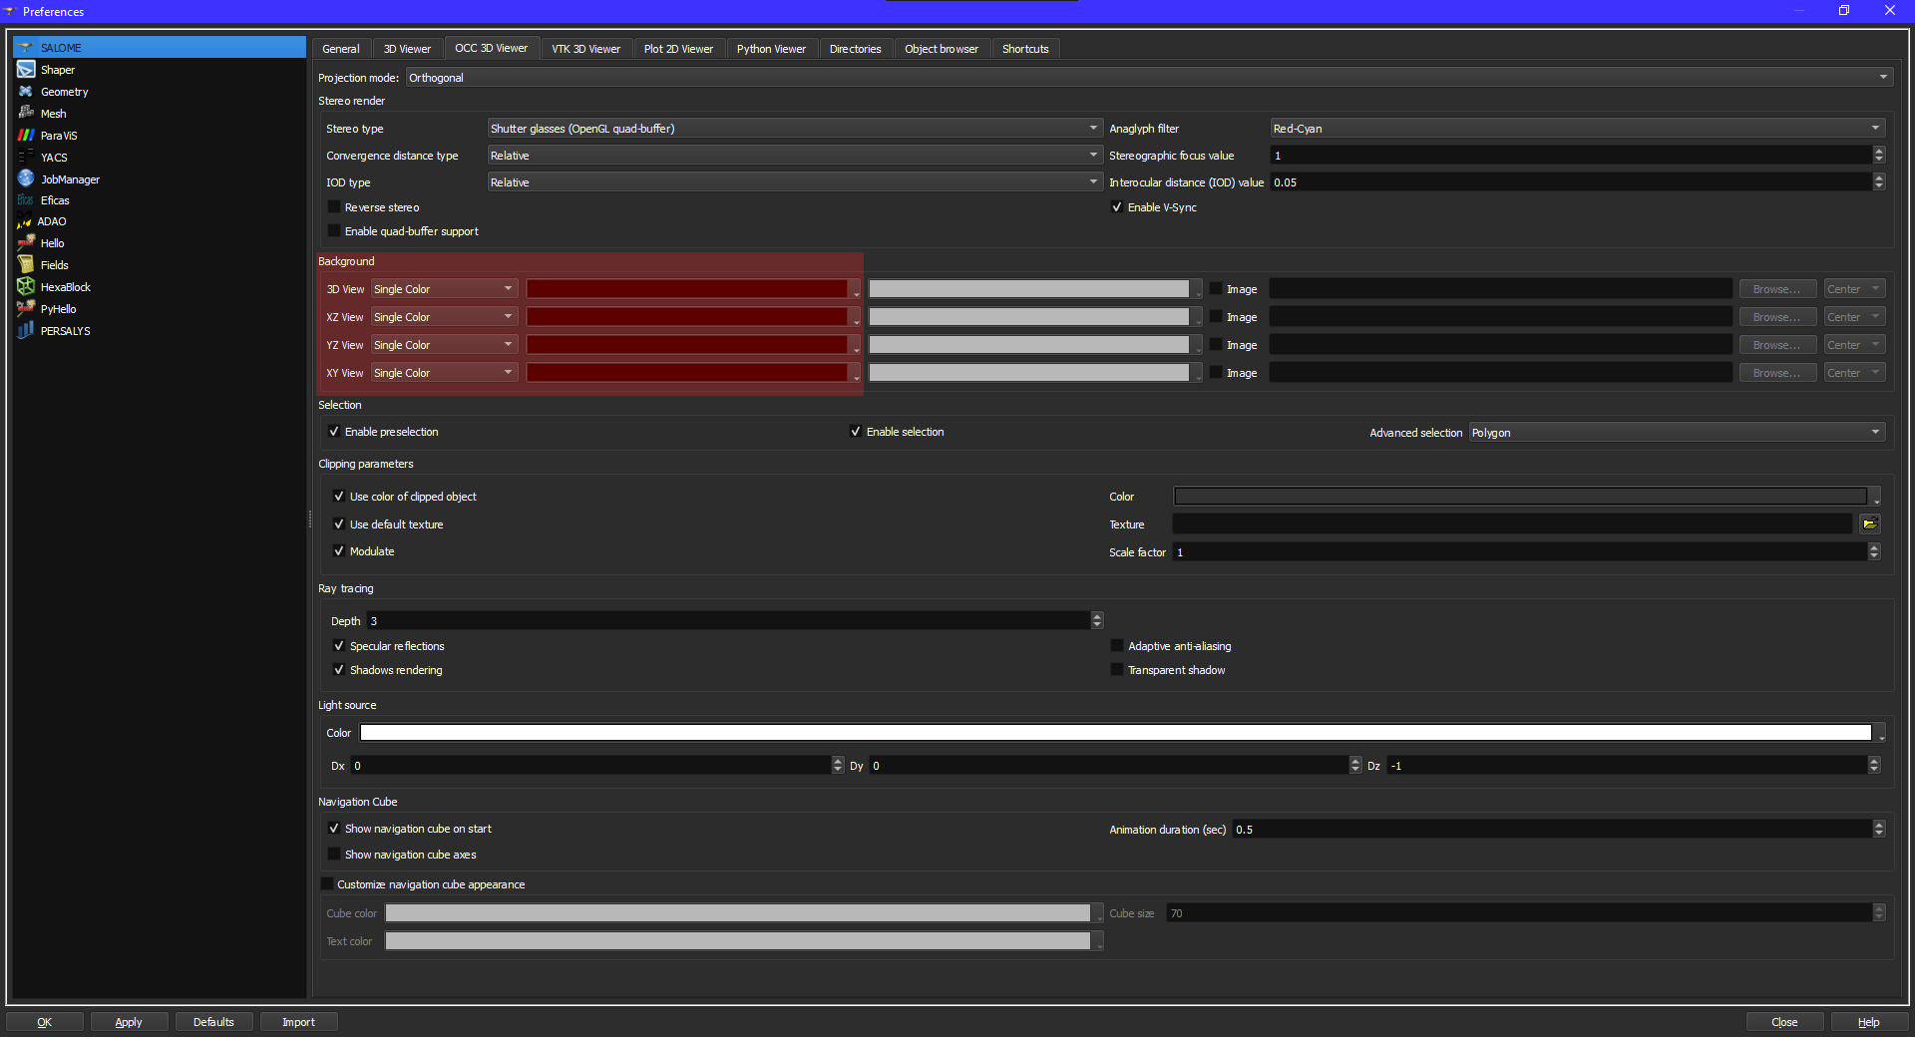Toggle Show navigation cube axes
The image size is (1915, 1037).
pos(334,855)
